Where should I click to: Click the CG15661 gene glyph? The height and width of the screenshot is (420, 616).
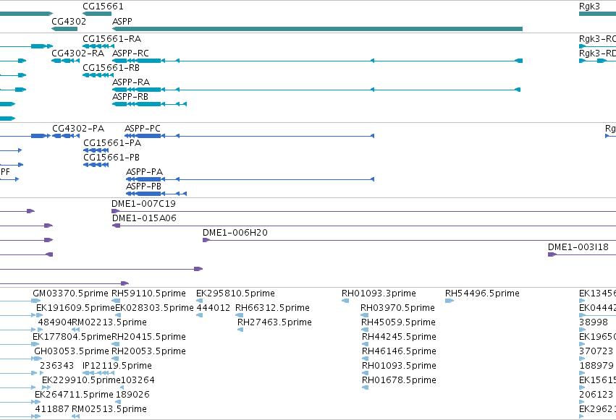pyautogui.click(x=97, y=14)
